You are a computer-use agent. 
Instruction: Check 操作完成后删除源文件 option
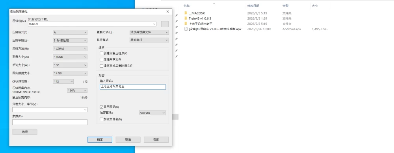(x=102, y=66)
